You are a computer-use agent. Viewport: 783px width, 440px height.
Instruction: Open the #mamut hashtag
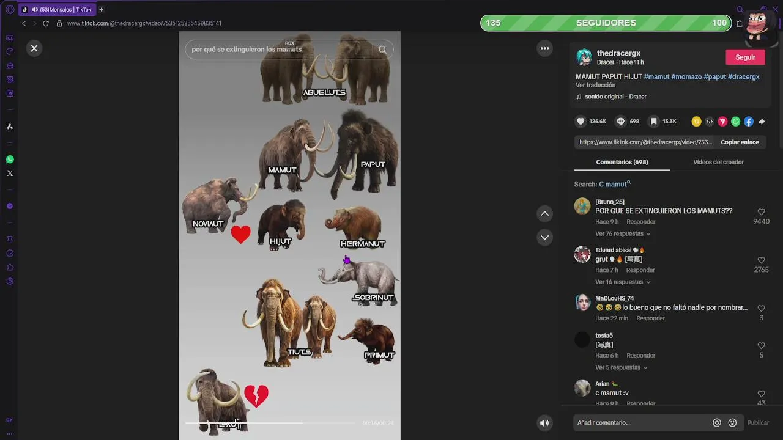click(656, 77)
